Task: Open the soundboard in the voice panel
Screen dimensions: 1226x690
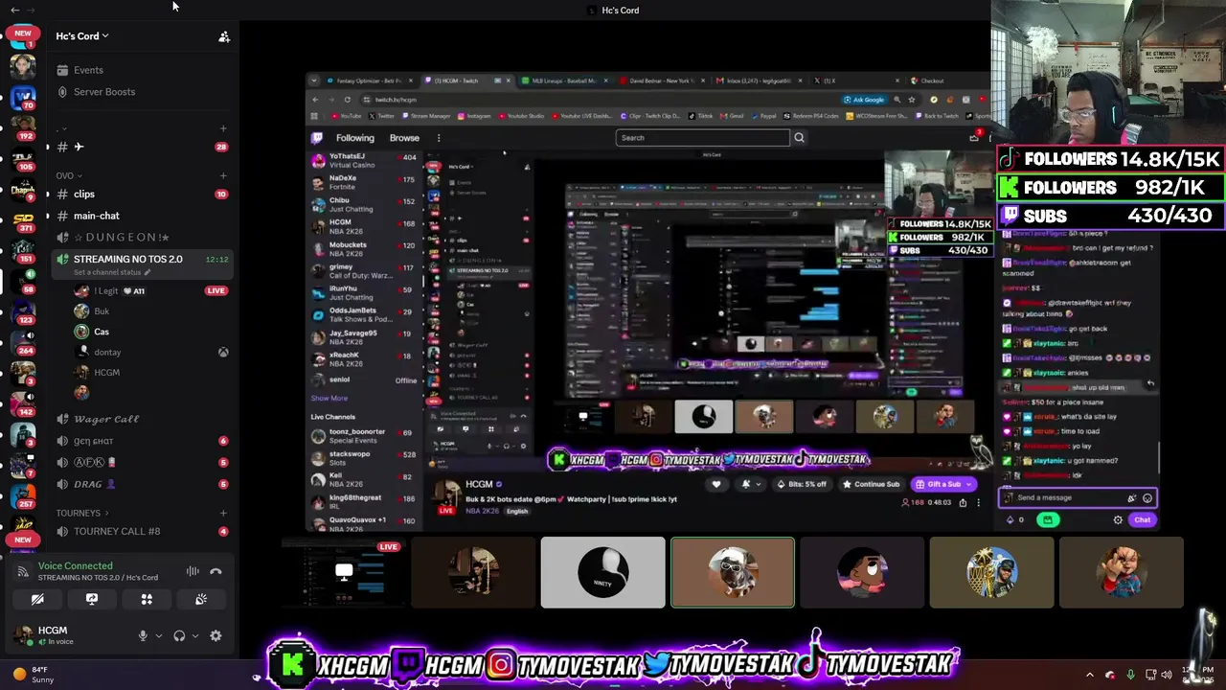Action: point(201,599)
